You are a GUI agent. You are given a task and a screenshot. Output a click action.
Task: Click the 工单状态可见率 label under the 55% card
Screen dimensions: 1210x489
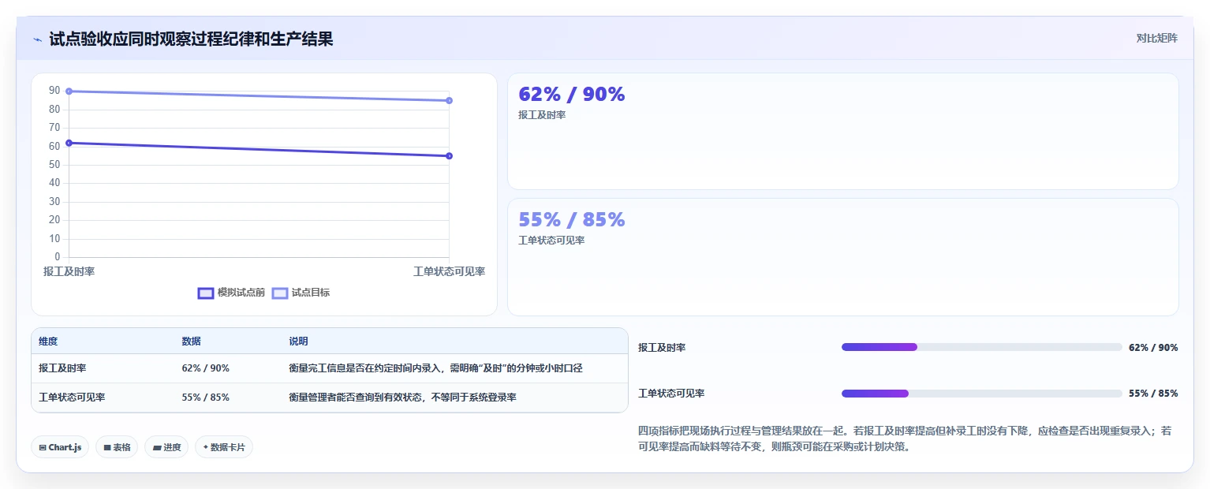click(x=551, y=241)
